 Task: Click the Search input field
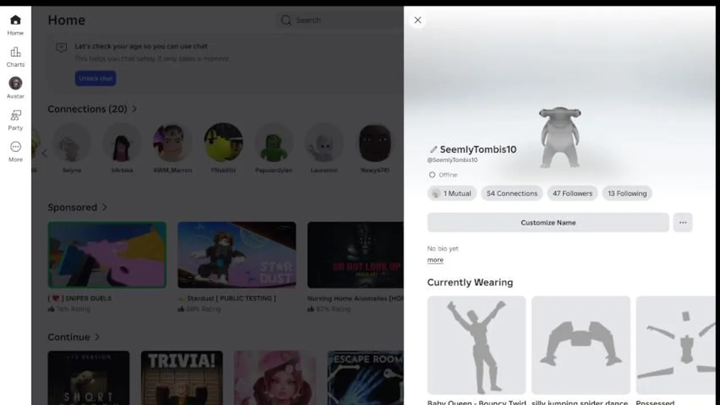340,20
